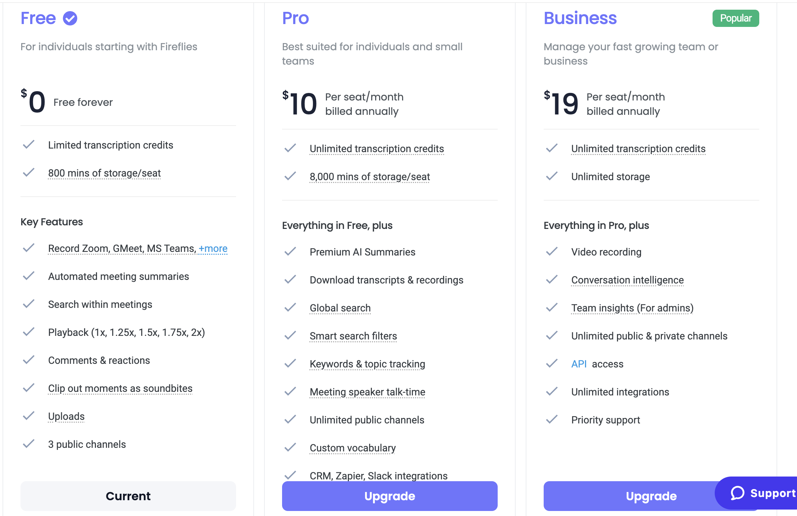Upgrade to the Pro plan

tap(390, 496)
